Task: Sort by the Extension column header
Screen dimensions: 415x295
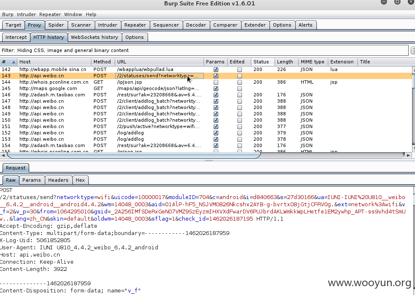Action: tap(343, 62)
